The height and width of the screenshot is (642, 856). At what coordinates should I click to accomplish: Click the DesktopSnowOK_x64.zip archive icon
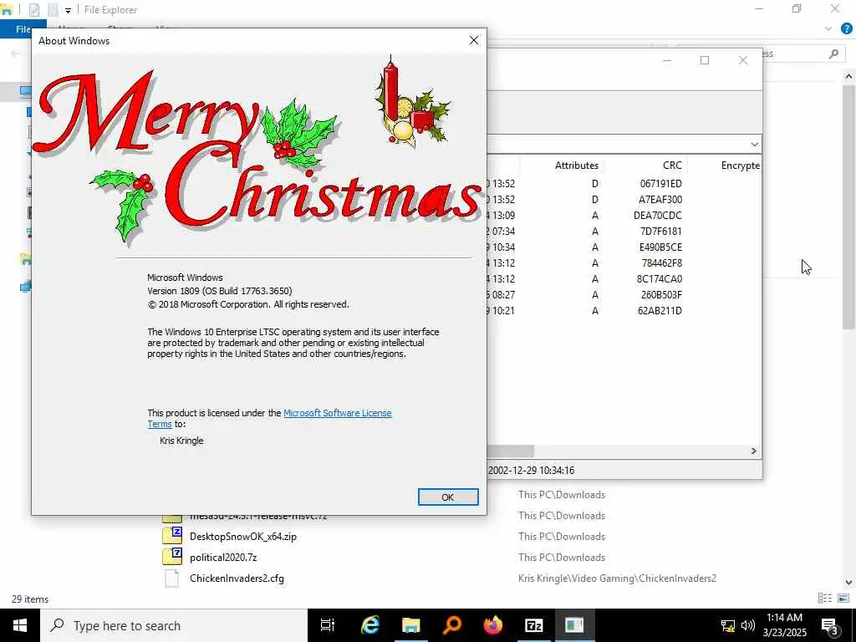[x=172, y=536]
